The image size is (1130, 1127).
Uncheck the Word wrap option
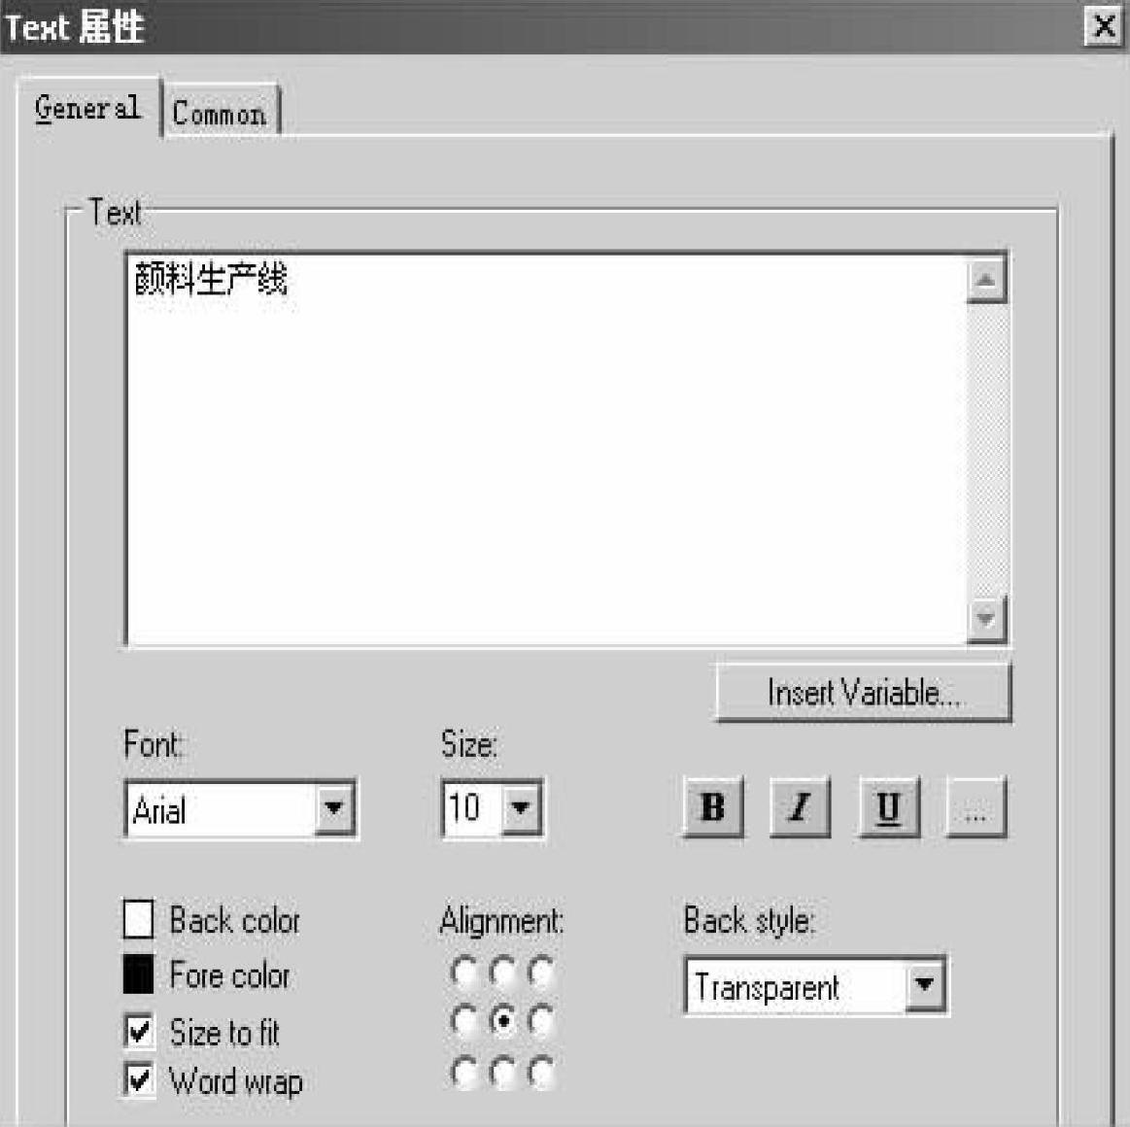[139, 1079]
